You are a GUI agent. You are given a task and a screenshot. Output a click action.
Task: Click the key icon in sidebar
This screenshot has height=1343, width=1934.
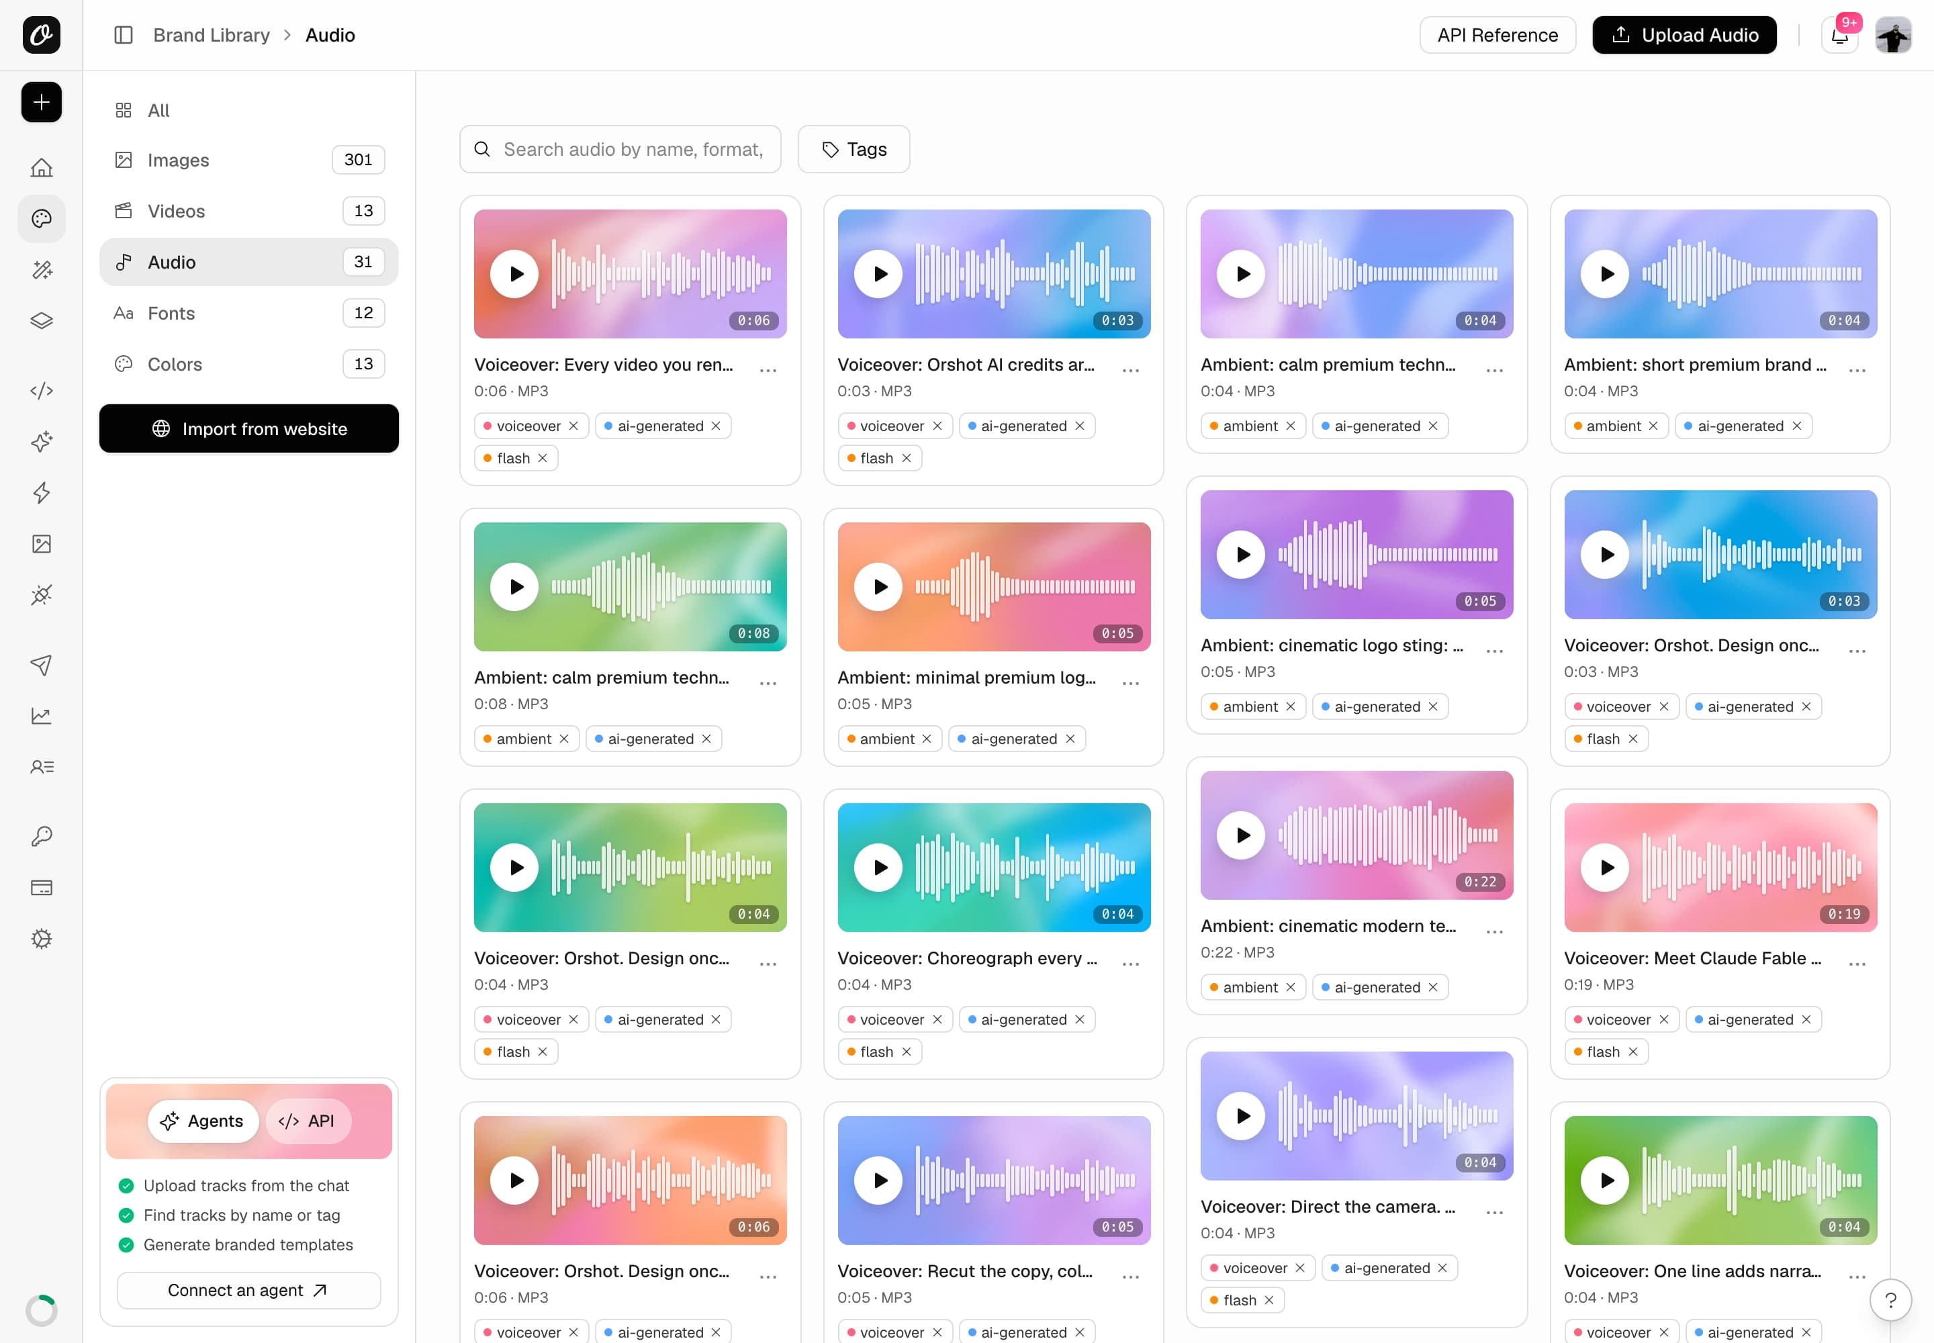pyautogui.click(x=41, y=835)
